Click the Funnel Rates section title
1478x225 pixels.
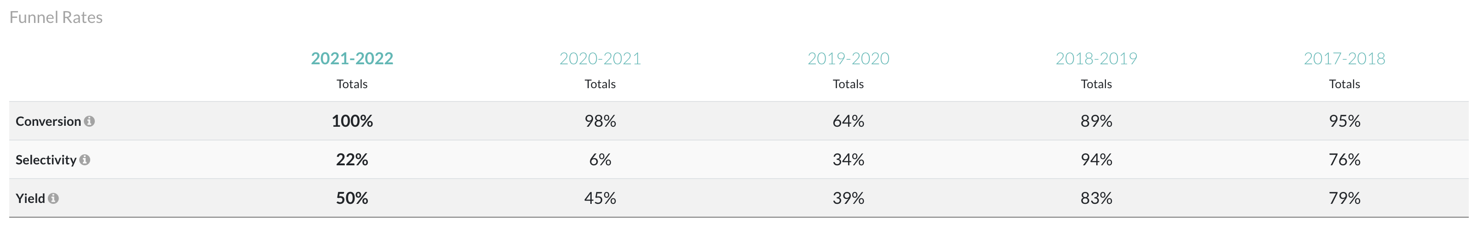pyautogui.click(x=56, y=17)
